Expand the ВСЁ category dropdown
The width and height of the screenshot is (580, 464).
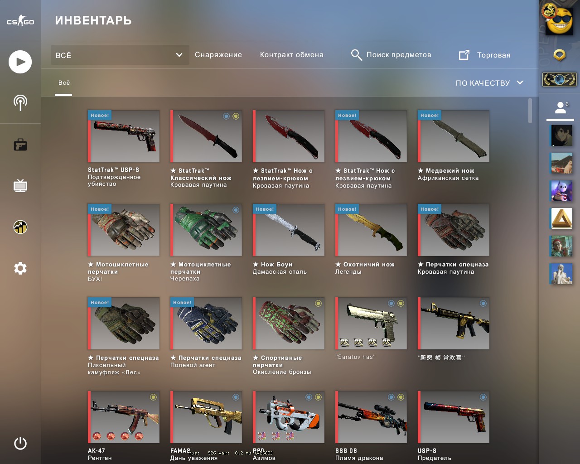[x=120, y=55]
